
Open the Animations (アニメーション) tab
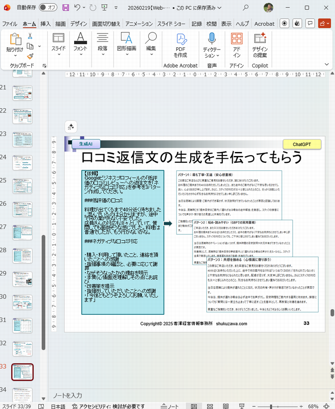pyautogui.click(x=138, y=24)
